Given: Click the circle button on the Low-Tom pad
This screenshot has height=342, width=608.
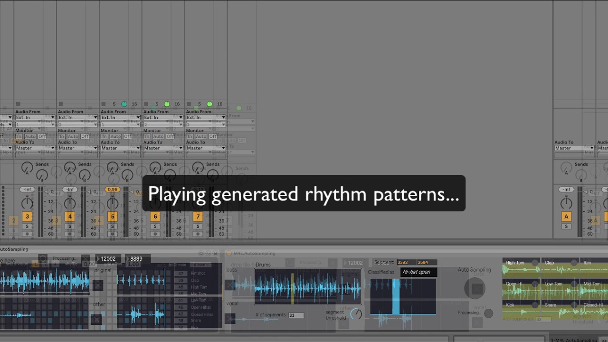Looking at the screenshot, I should click(x=574, y=284).
